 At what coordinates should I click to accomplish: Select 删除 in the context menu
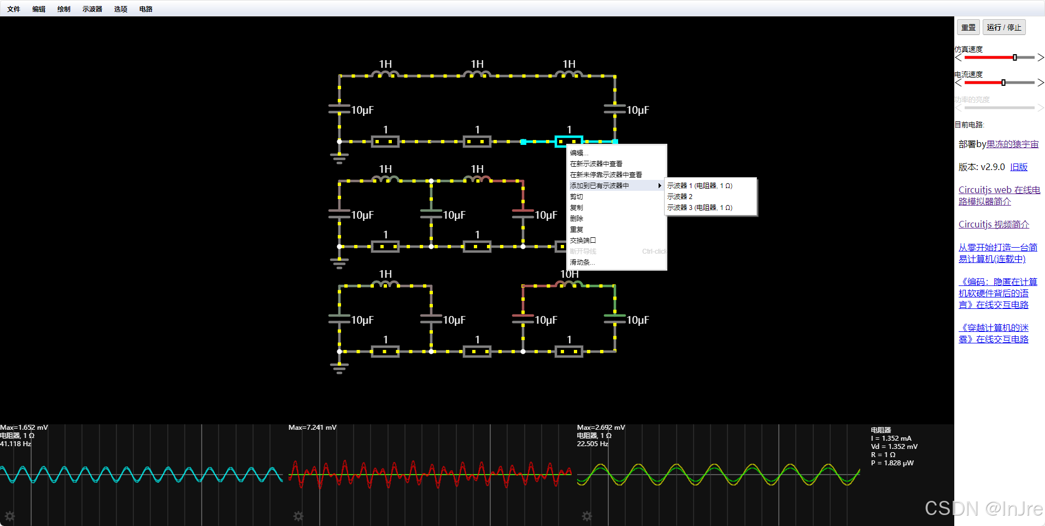[x=576, y=218]
